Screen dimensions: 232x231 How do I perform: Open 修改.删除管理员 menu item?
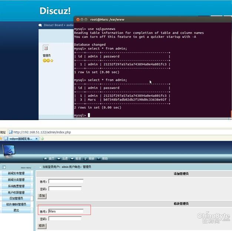point(16,204)
